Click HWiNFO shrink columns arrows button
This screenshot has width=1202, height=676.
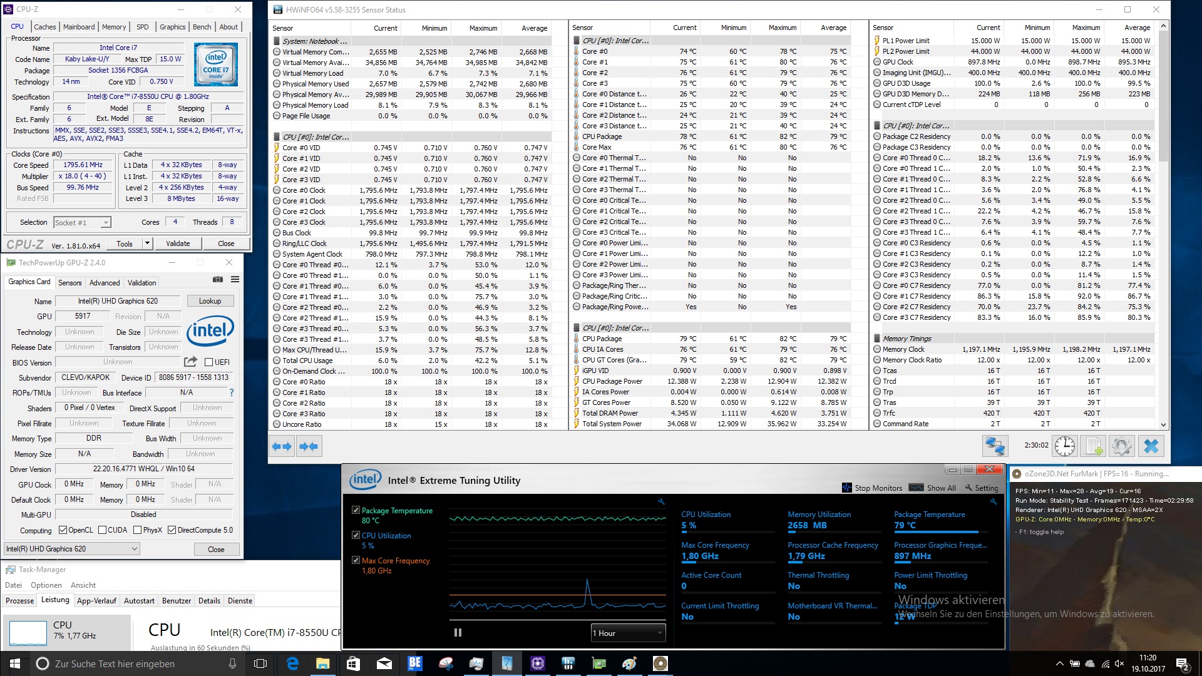point(309,446)
